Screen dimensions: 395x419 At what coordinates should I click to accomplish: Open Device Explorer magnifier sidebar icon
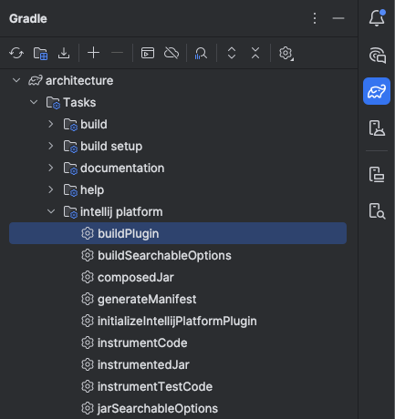pos(377,211)
